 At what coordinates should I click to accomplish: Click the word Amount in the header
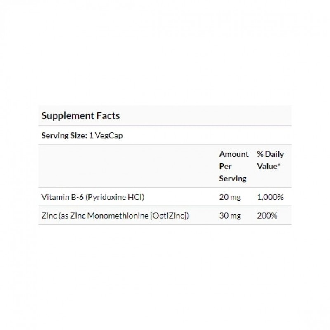coord(233,154)
